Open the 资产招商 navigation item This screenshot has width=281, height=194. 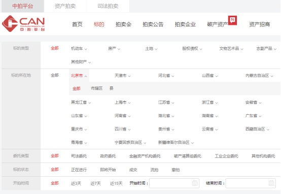coord(260,24)
